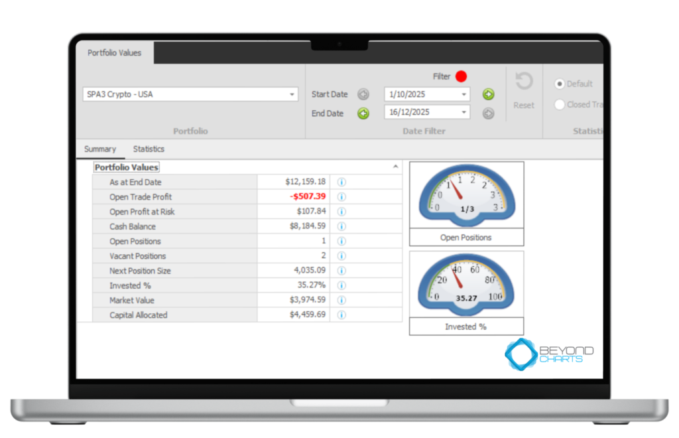Viewport: 679px width, 438px height.
Task: Switch to the Statistics tab
Action: (x=149, y=149)
